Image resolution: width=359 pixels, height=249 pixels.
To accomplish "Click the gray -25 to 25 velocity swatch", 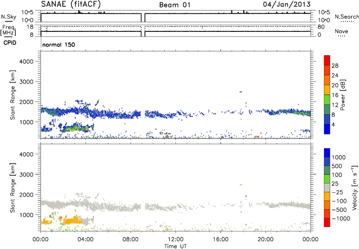I will pos(327,187).
